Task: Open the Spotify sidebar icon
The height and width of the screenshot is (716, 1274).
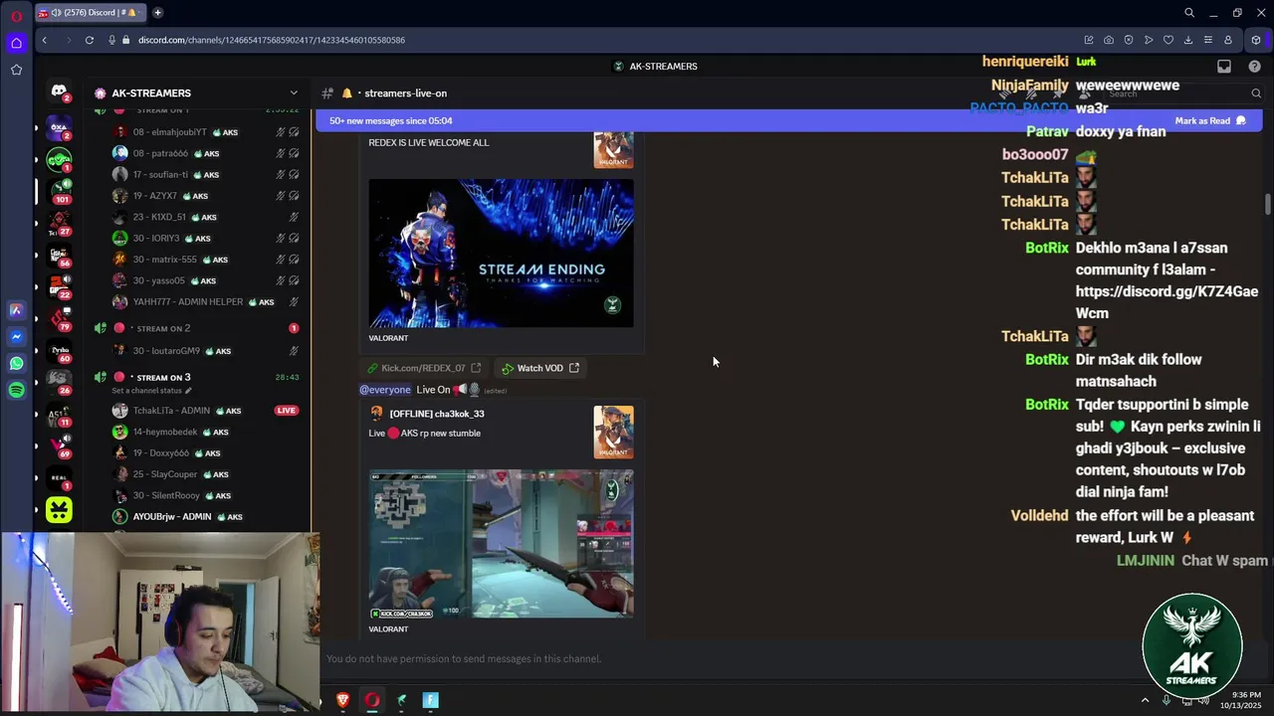Action: (16, 390)
